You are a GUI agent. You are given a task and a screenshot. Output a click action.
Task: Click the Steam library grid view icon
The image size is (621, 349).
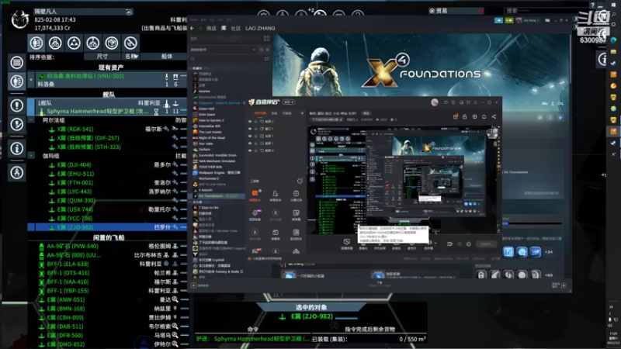266,38
